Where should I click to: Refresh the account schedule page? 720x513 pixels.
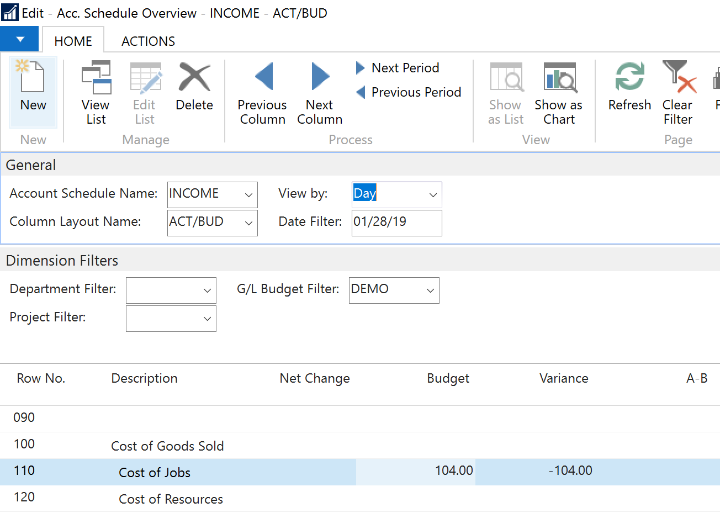click(629, 87)
